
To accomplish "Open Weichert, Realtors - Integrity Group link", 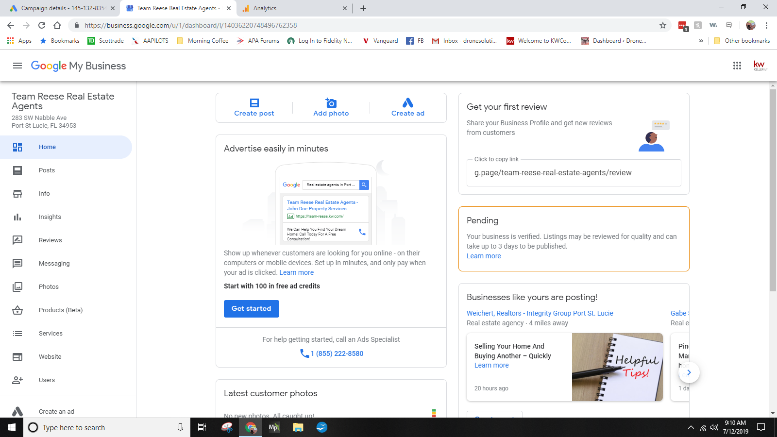I will (540, 313).
